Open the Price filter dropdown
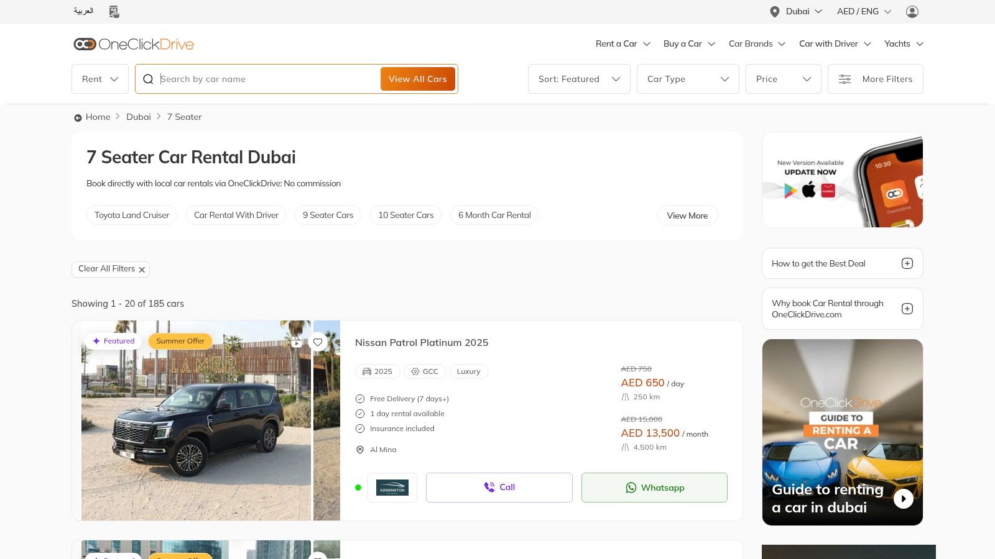The image size is (995, 559). [783, 79]
